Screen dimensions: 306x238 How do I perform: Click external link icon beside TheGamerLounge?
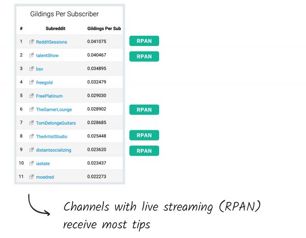click(32, 109)
